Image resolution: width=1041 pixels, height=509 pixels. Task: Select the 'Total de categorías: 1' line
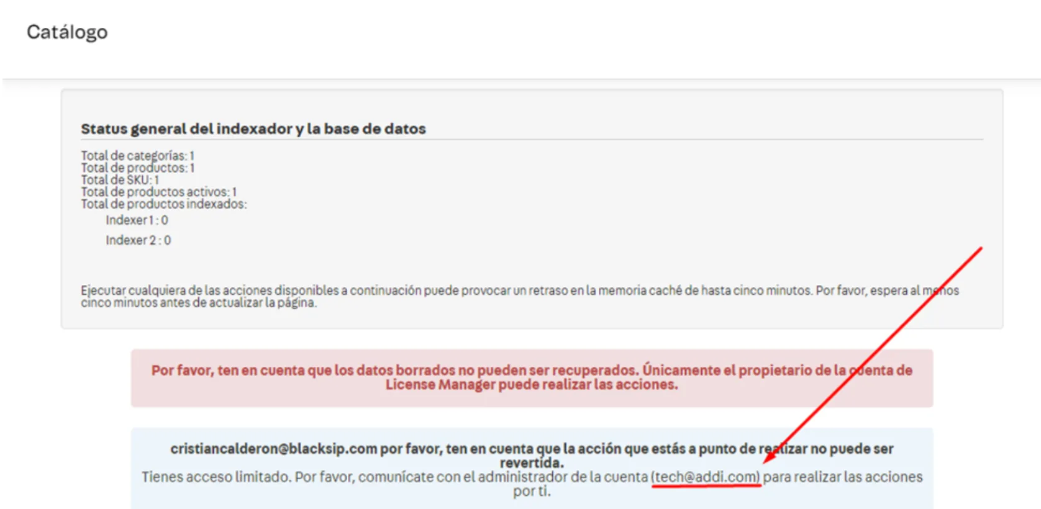pyautogui.click(x=137, y=156)
